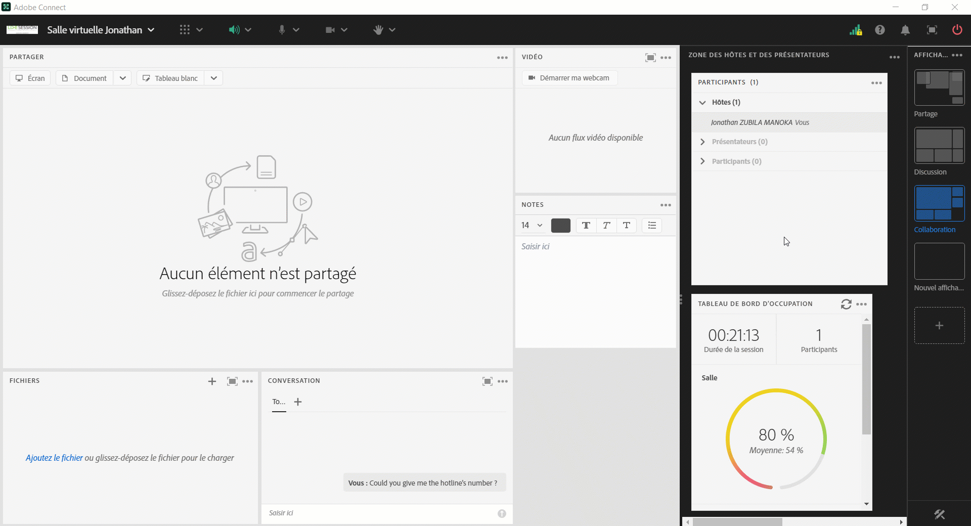Expand microphone options dropdown arrow
The image size is (971, 526).
coord(296,30)
